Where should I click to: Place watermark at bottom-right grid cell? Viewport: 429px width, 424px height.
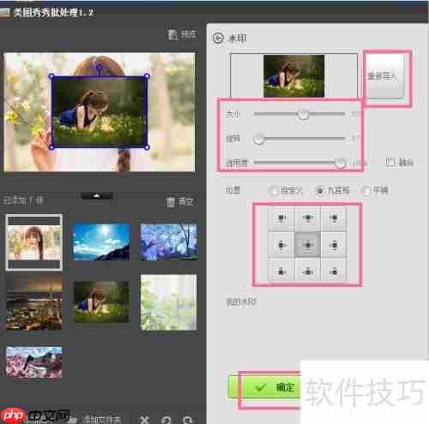coord(334,271)
